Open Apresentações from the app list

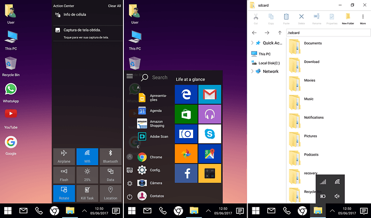coord(153,98)
